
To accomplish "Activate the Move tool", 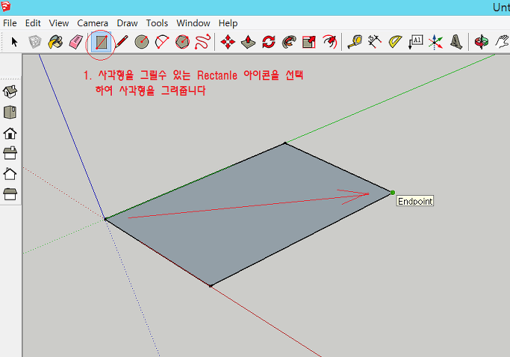I will point(228,42).
